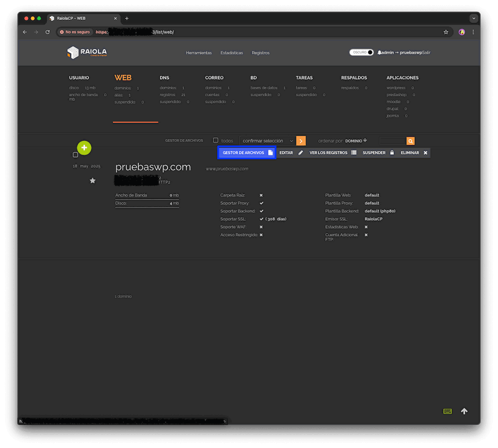
Task: Click ELIMINAR to delete the domain
Action: pyautogui.click(x=414, y=153)
